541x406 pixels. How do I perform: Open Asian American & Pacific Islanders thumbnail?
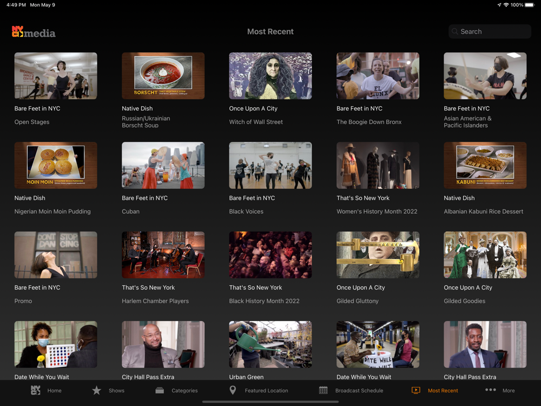coord(485,76)
